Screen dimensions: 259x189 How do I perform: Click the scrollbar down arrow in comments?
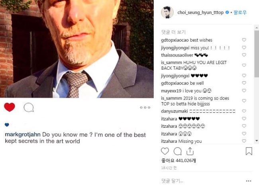[257, 141]
